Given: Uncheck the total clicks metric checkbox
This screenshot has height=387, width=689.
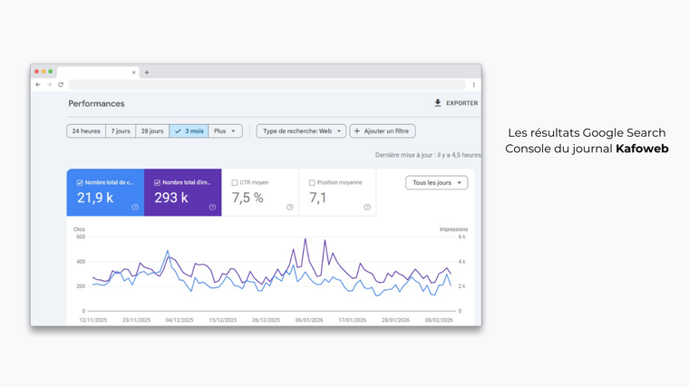Looking at the screenshot, I should [80, 182].
